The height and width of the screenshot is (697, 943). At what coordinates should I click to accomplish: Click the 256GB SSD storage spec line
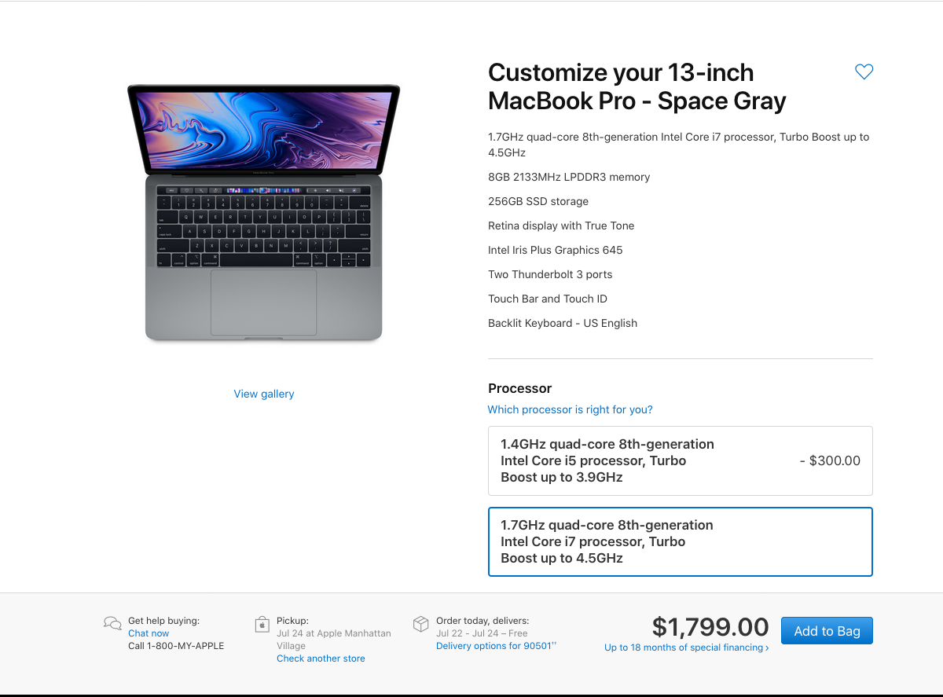(x=538, y=201)
